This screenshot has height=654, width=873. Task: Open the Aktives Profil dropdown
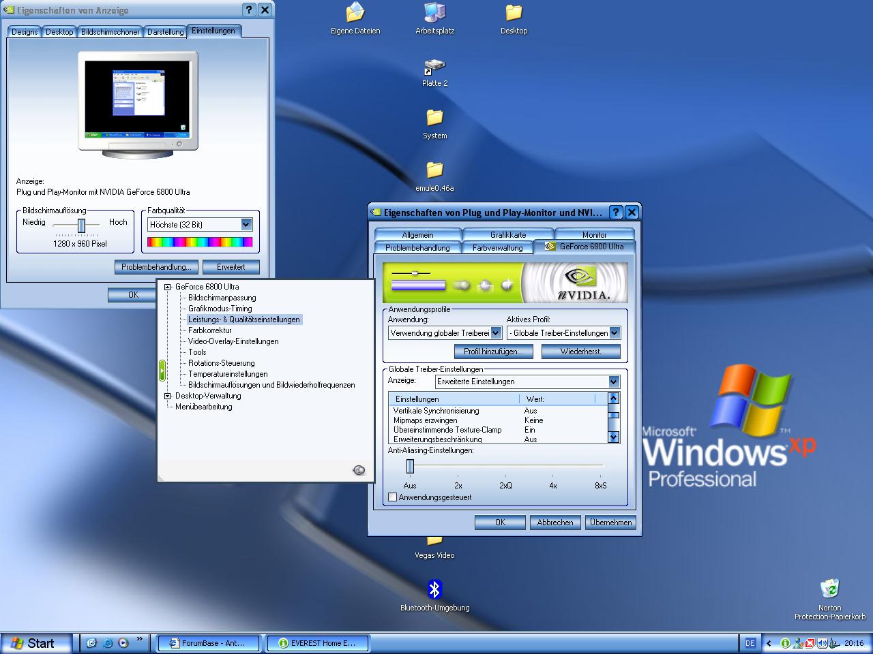615,333
